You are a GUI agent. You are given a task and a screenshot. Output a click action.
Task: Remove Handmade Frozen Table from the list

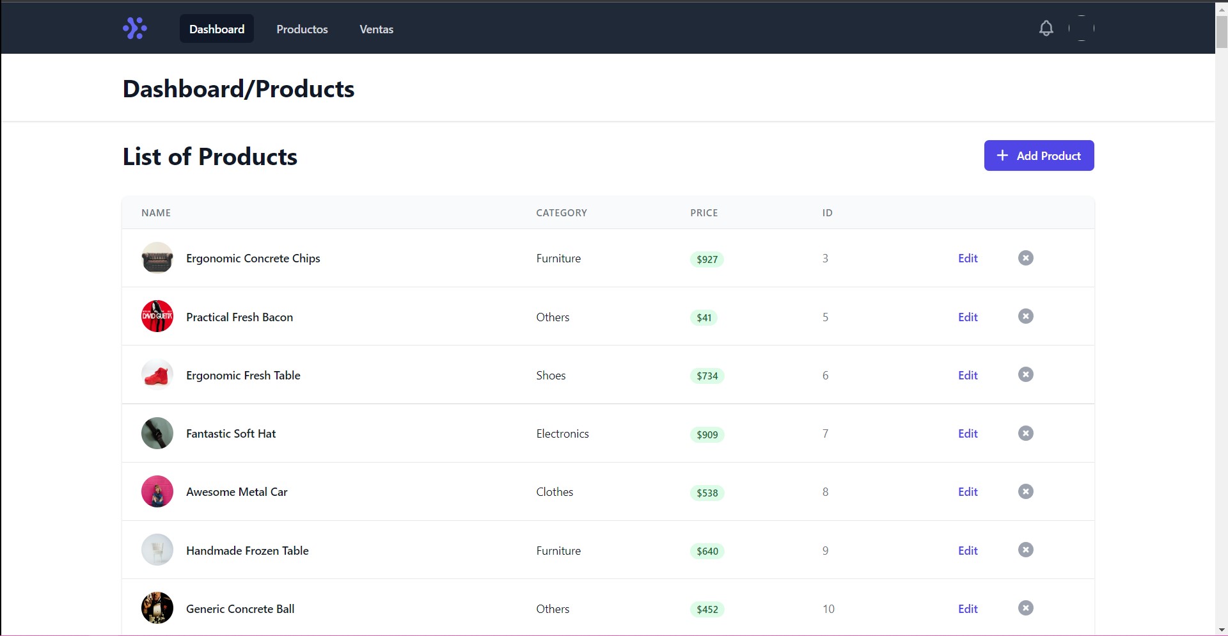1025,550
